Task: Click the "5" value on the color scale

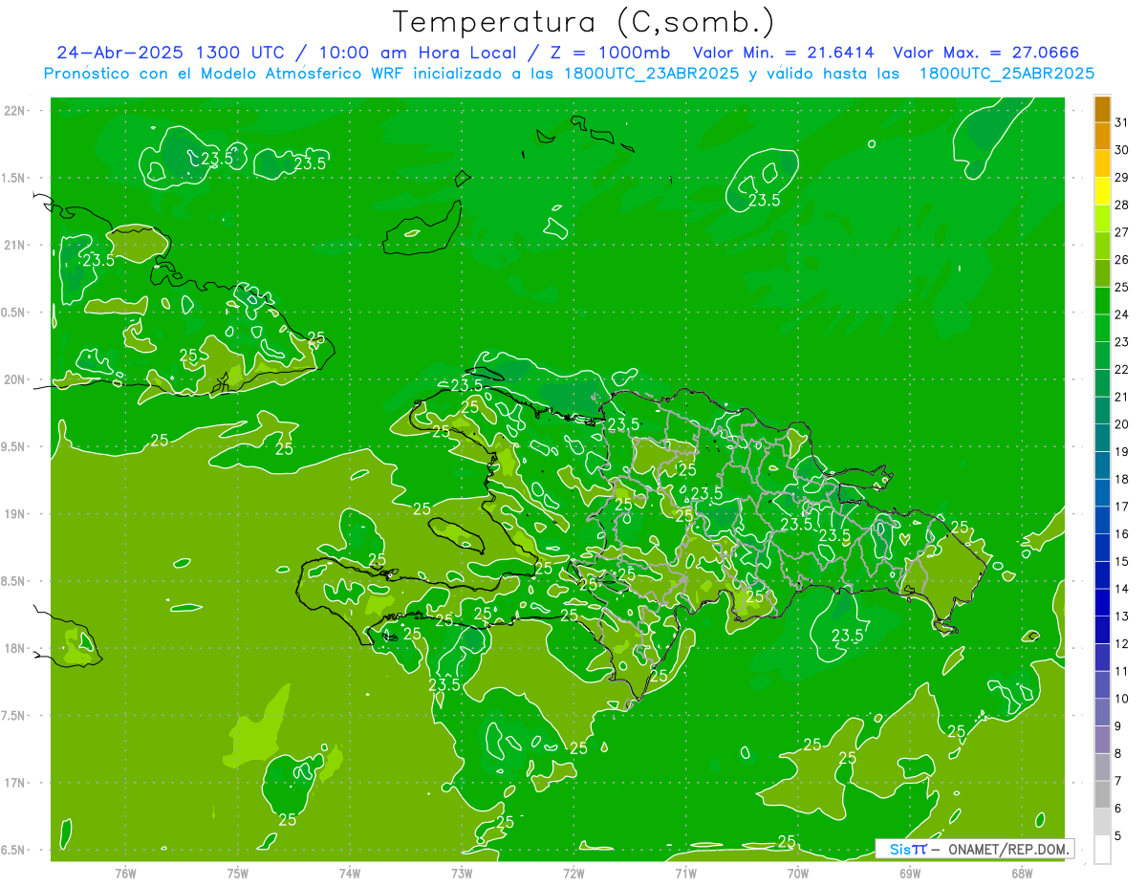Action: coord(1118,836)
